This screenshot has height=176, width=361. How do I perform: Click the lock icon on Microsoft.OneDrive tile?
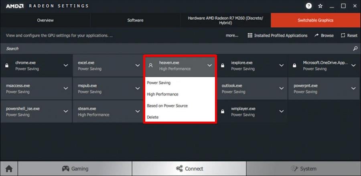coord(294,66)
